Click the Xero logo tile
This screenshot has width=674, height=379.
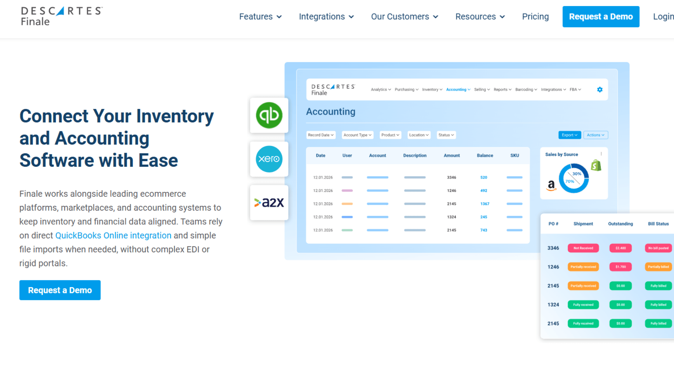[x=269, y=159]
